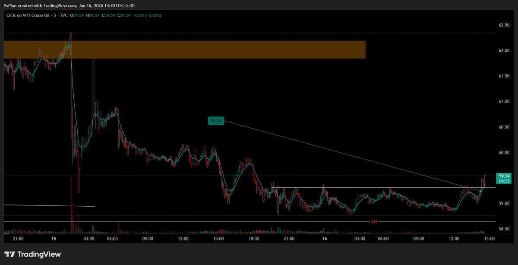Viewport: 518px width, 265px height.
Task: Click the opening value O59.54 in the legend
Action: pos(77,15)
